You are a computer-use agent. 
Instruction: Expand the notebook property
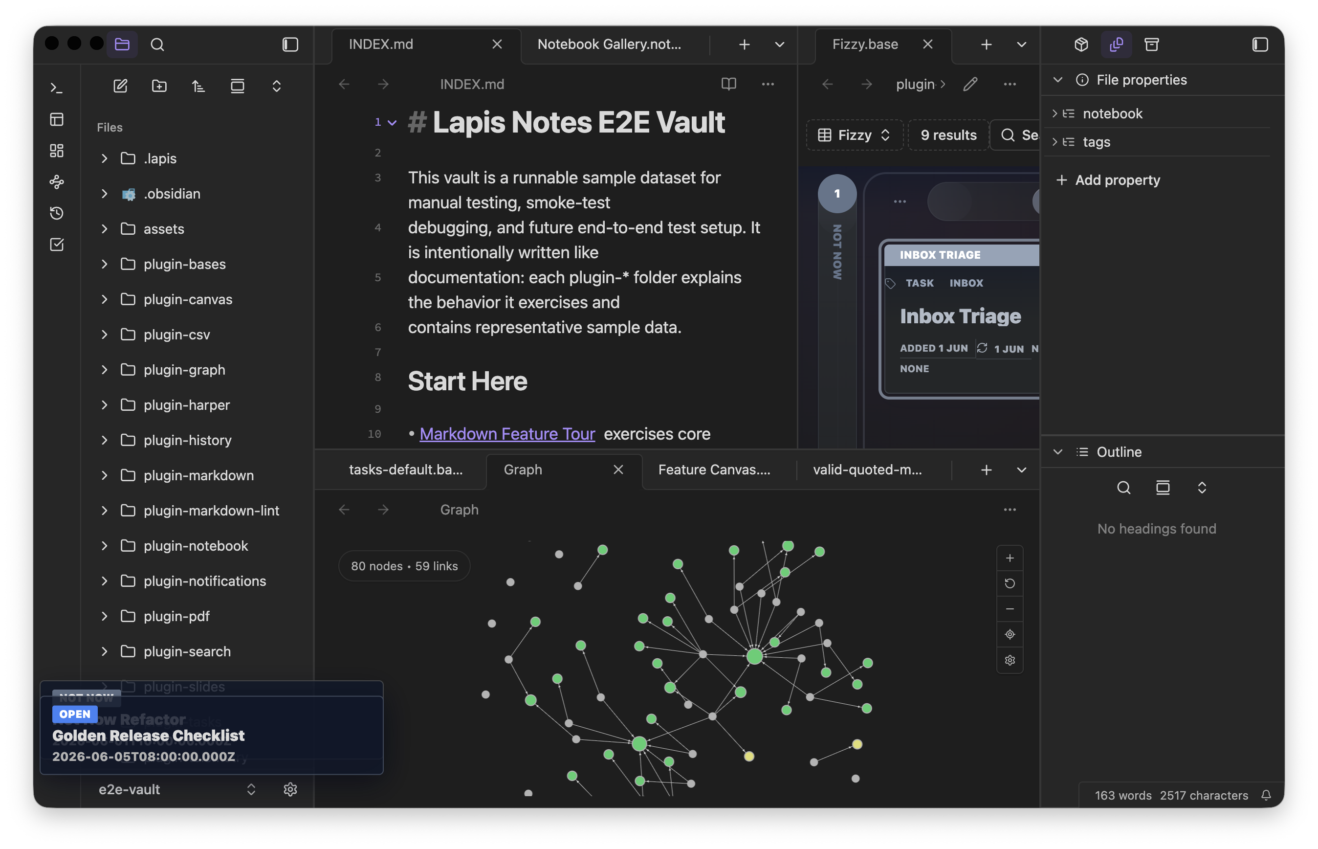[x=1054, y=113]
